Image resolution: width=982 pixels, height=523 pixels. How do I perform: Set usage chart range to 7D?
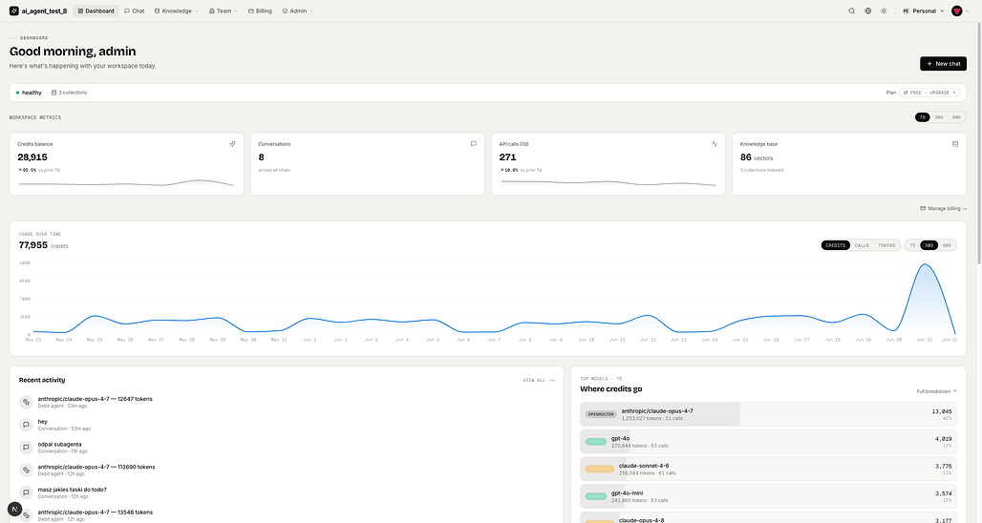[912, 245]
